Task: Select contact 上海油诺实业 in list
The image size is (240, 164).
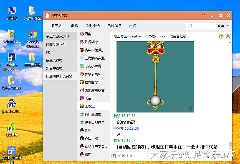Action: click(x=94, y=58)
